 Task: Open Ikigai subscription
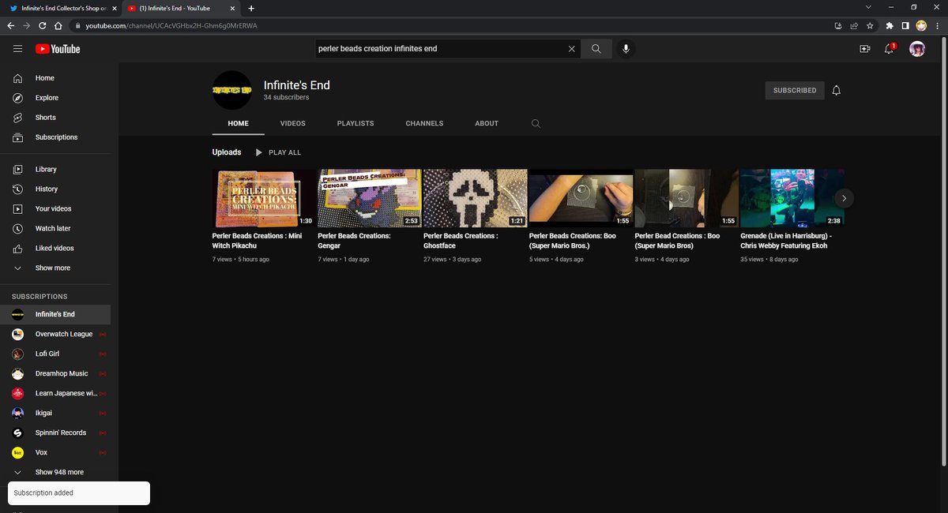tap(55, 413)
